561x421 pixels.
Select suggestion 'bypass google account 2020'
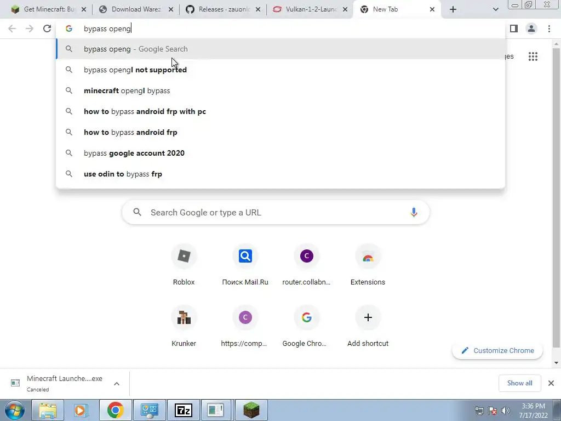281,153
